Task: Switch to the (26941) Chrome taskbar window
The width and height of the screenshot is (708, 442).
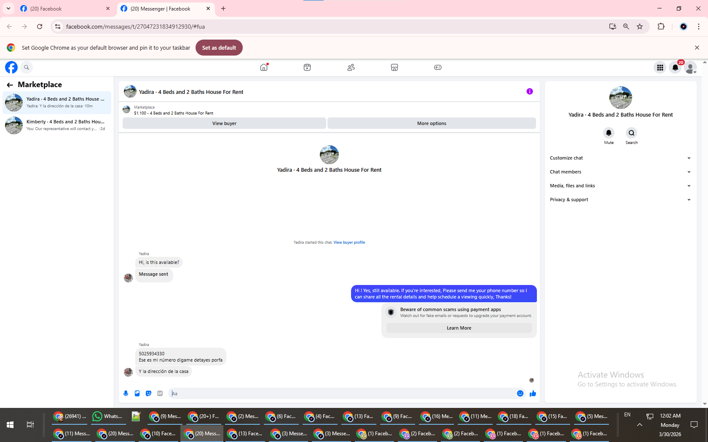Action: point(70,416)
